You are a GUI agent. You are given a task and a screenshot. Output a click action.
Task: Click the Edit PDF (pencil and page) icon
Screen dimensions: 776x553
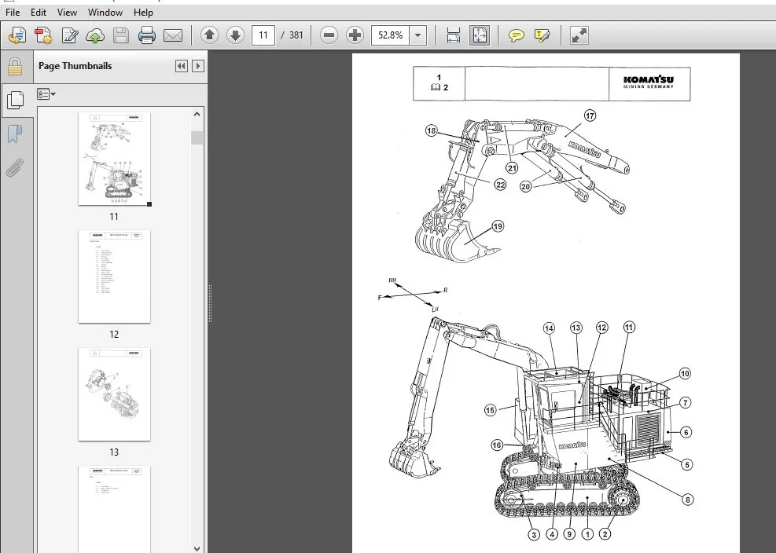coord(70,35)
